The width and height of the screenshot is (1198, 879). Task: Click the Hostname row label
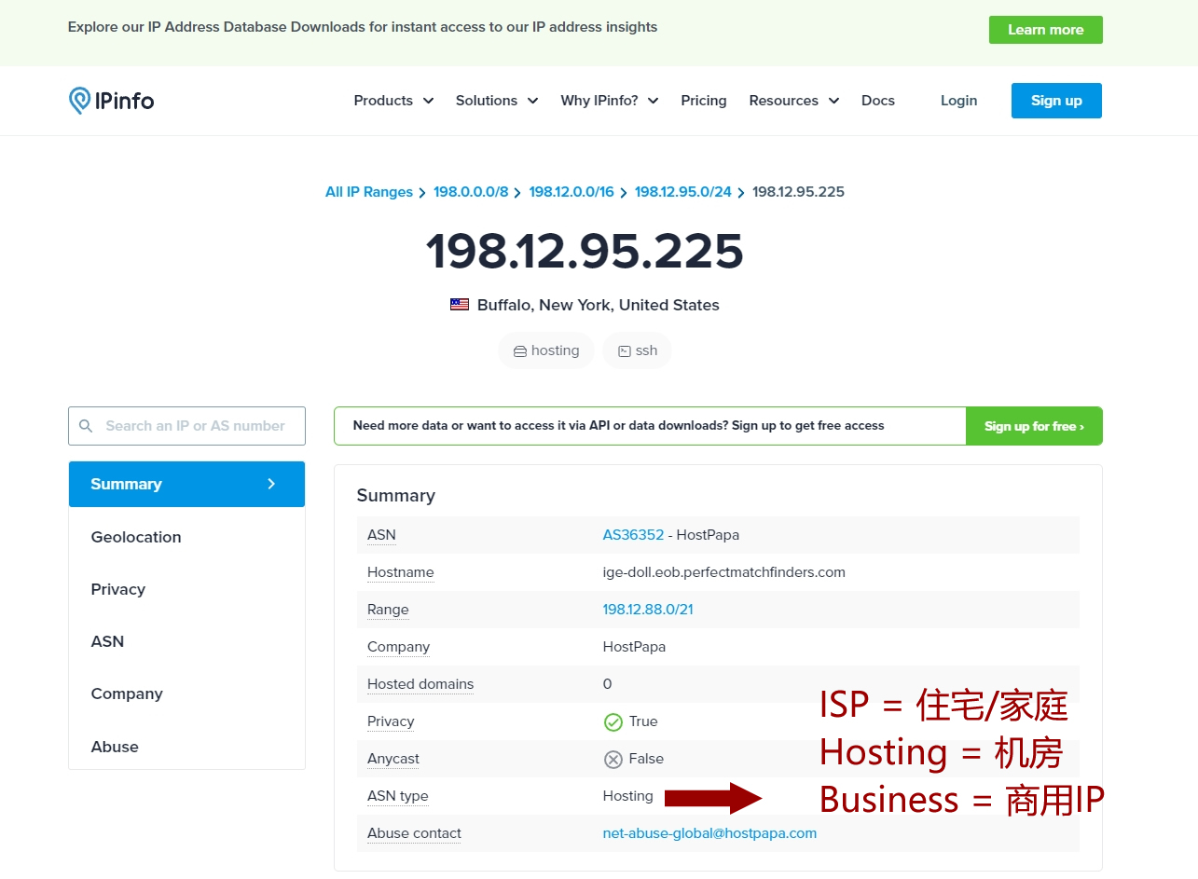[x=401, y=572]
